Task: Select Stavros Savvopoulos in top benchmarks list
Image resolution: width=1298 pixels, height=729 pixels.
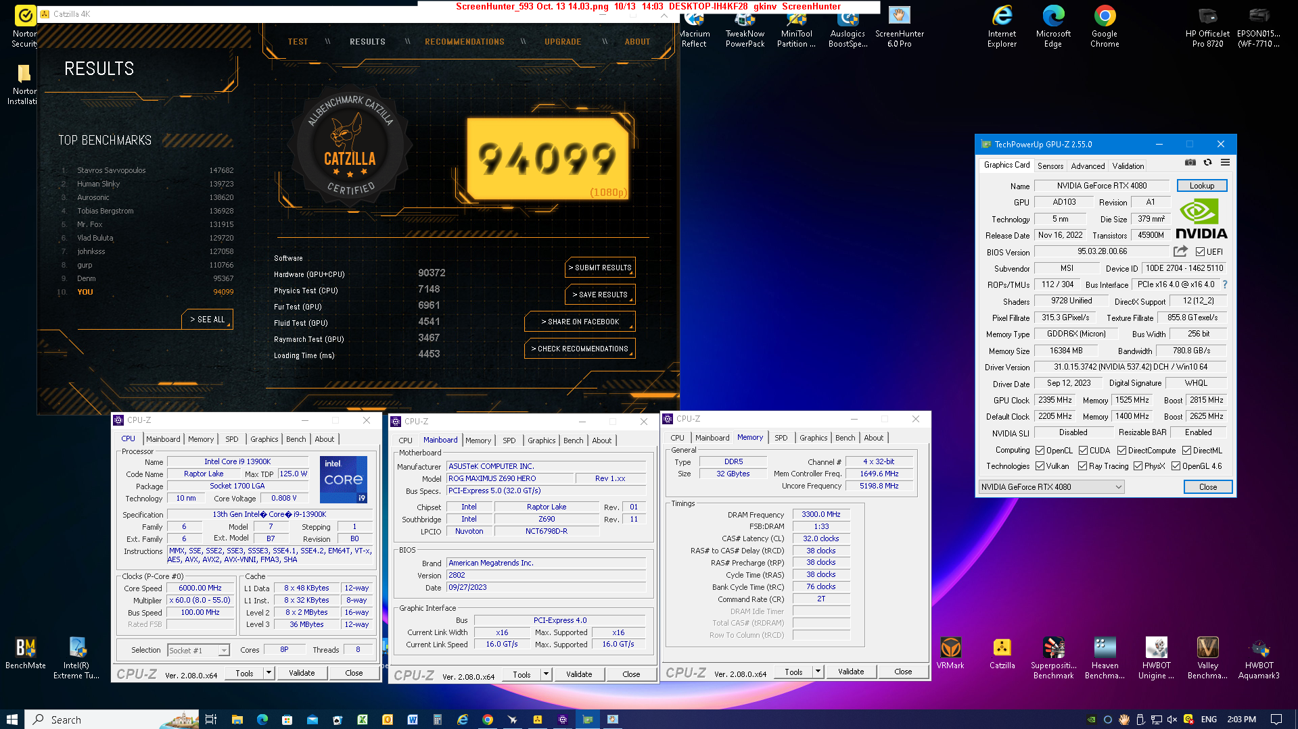Action: point(111,170)
